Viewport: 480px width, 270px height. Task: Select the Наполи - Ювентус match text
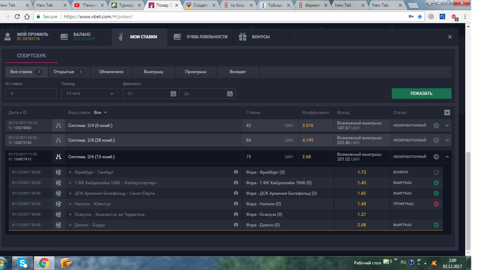point(93,204)
